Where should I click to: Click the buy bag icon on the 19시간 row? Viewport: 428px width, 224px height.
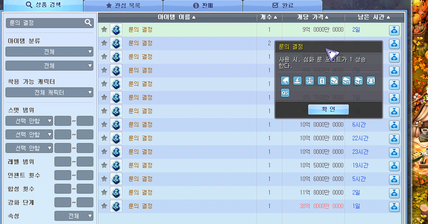pyautogui.click(x=394, y=166)
